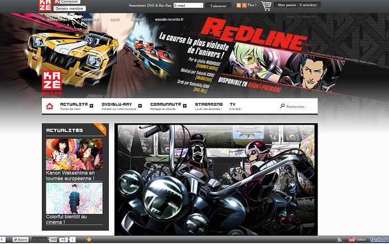Click the Google +1 button
Viewport: 389px width, 244px height.
[x=64, y=240]
